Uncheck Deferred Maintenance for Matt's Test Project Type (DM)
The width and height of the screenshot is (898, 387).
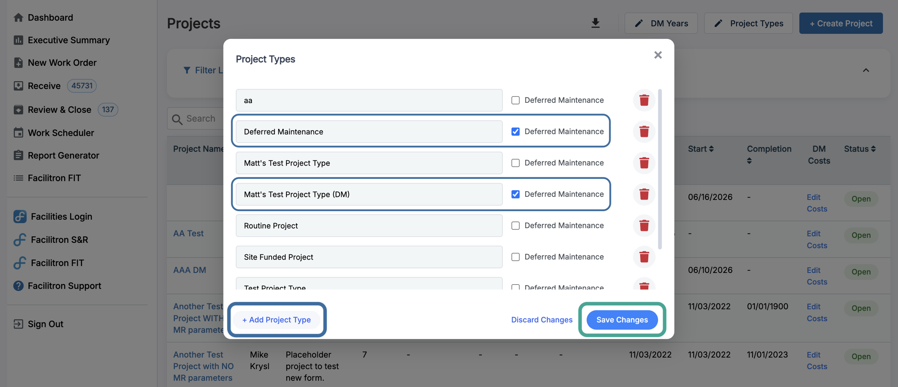(x=515, y=194)
